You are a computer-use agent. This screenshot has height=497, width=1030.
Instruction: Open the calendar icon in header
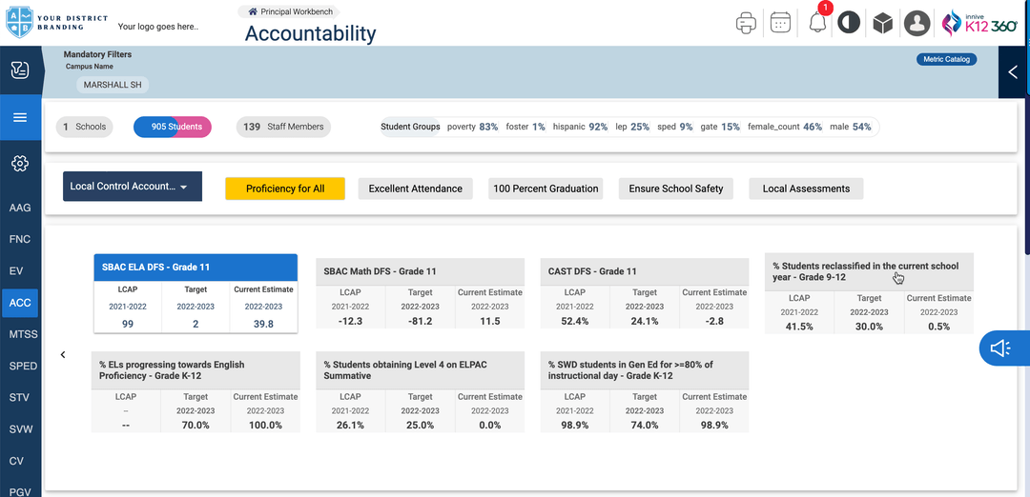[x=780, y=24]
